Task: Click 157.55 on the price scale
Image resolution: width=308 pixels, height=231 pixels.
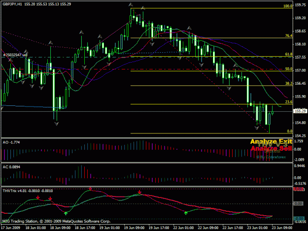Action: 300,57
